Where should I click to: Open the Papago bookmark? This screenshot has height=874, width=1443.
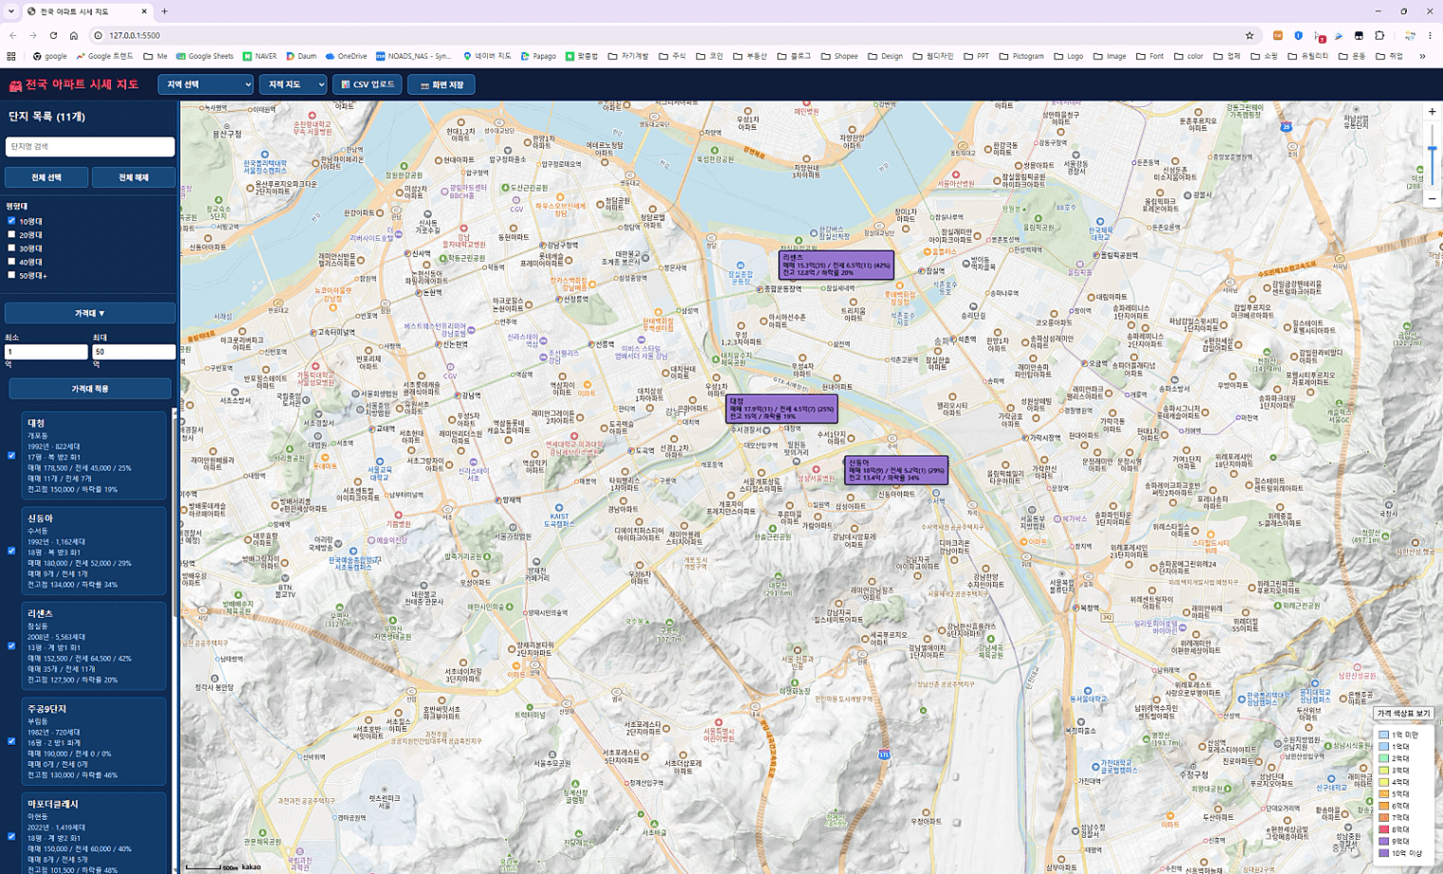[538, 56]
